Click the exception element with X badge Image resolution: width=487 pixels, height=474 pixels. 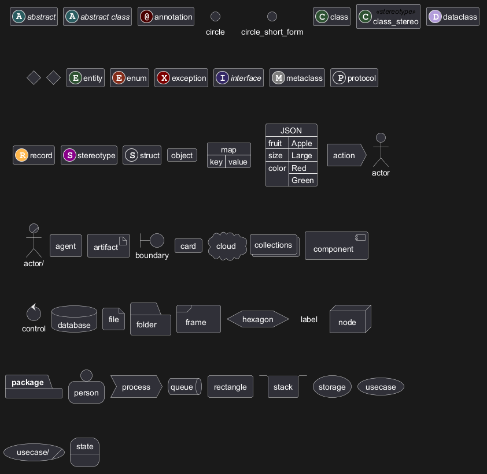(x=181, y=78)
